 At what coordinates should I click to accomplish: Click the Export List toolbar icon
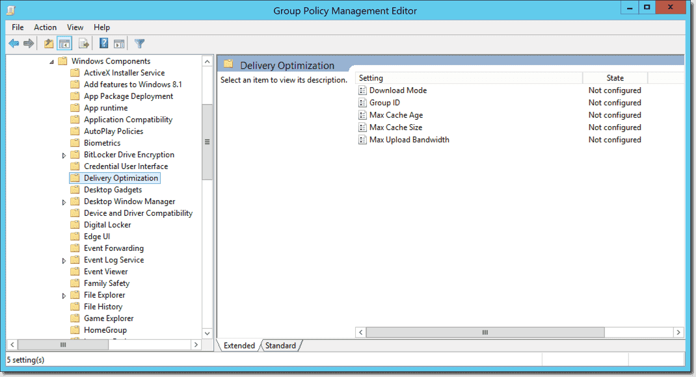pos(84,44)
